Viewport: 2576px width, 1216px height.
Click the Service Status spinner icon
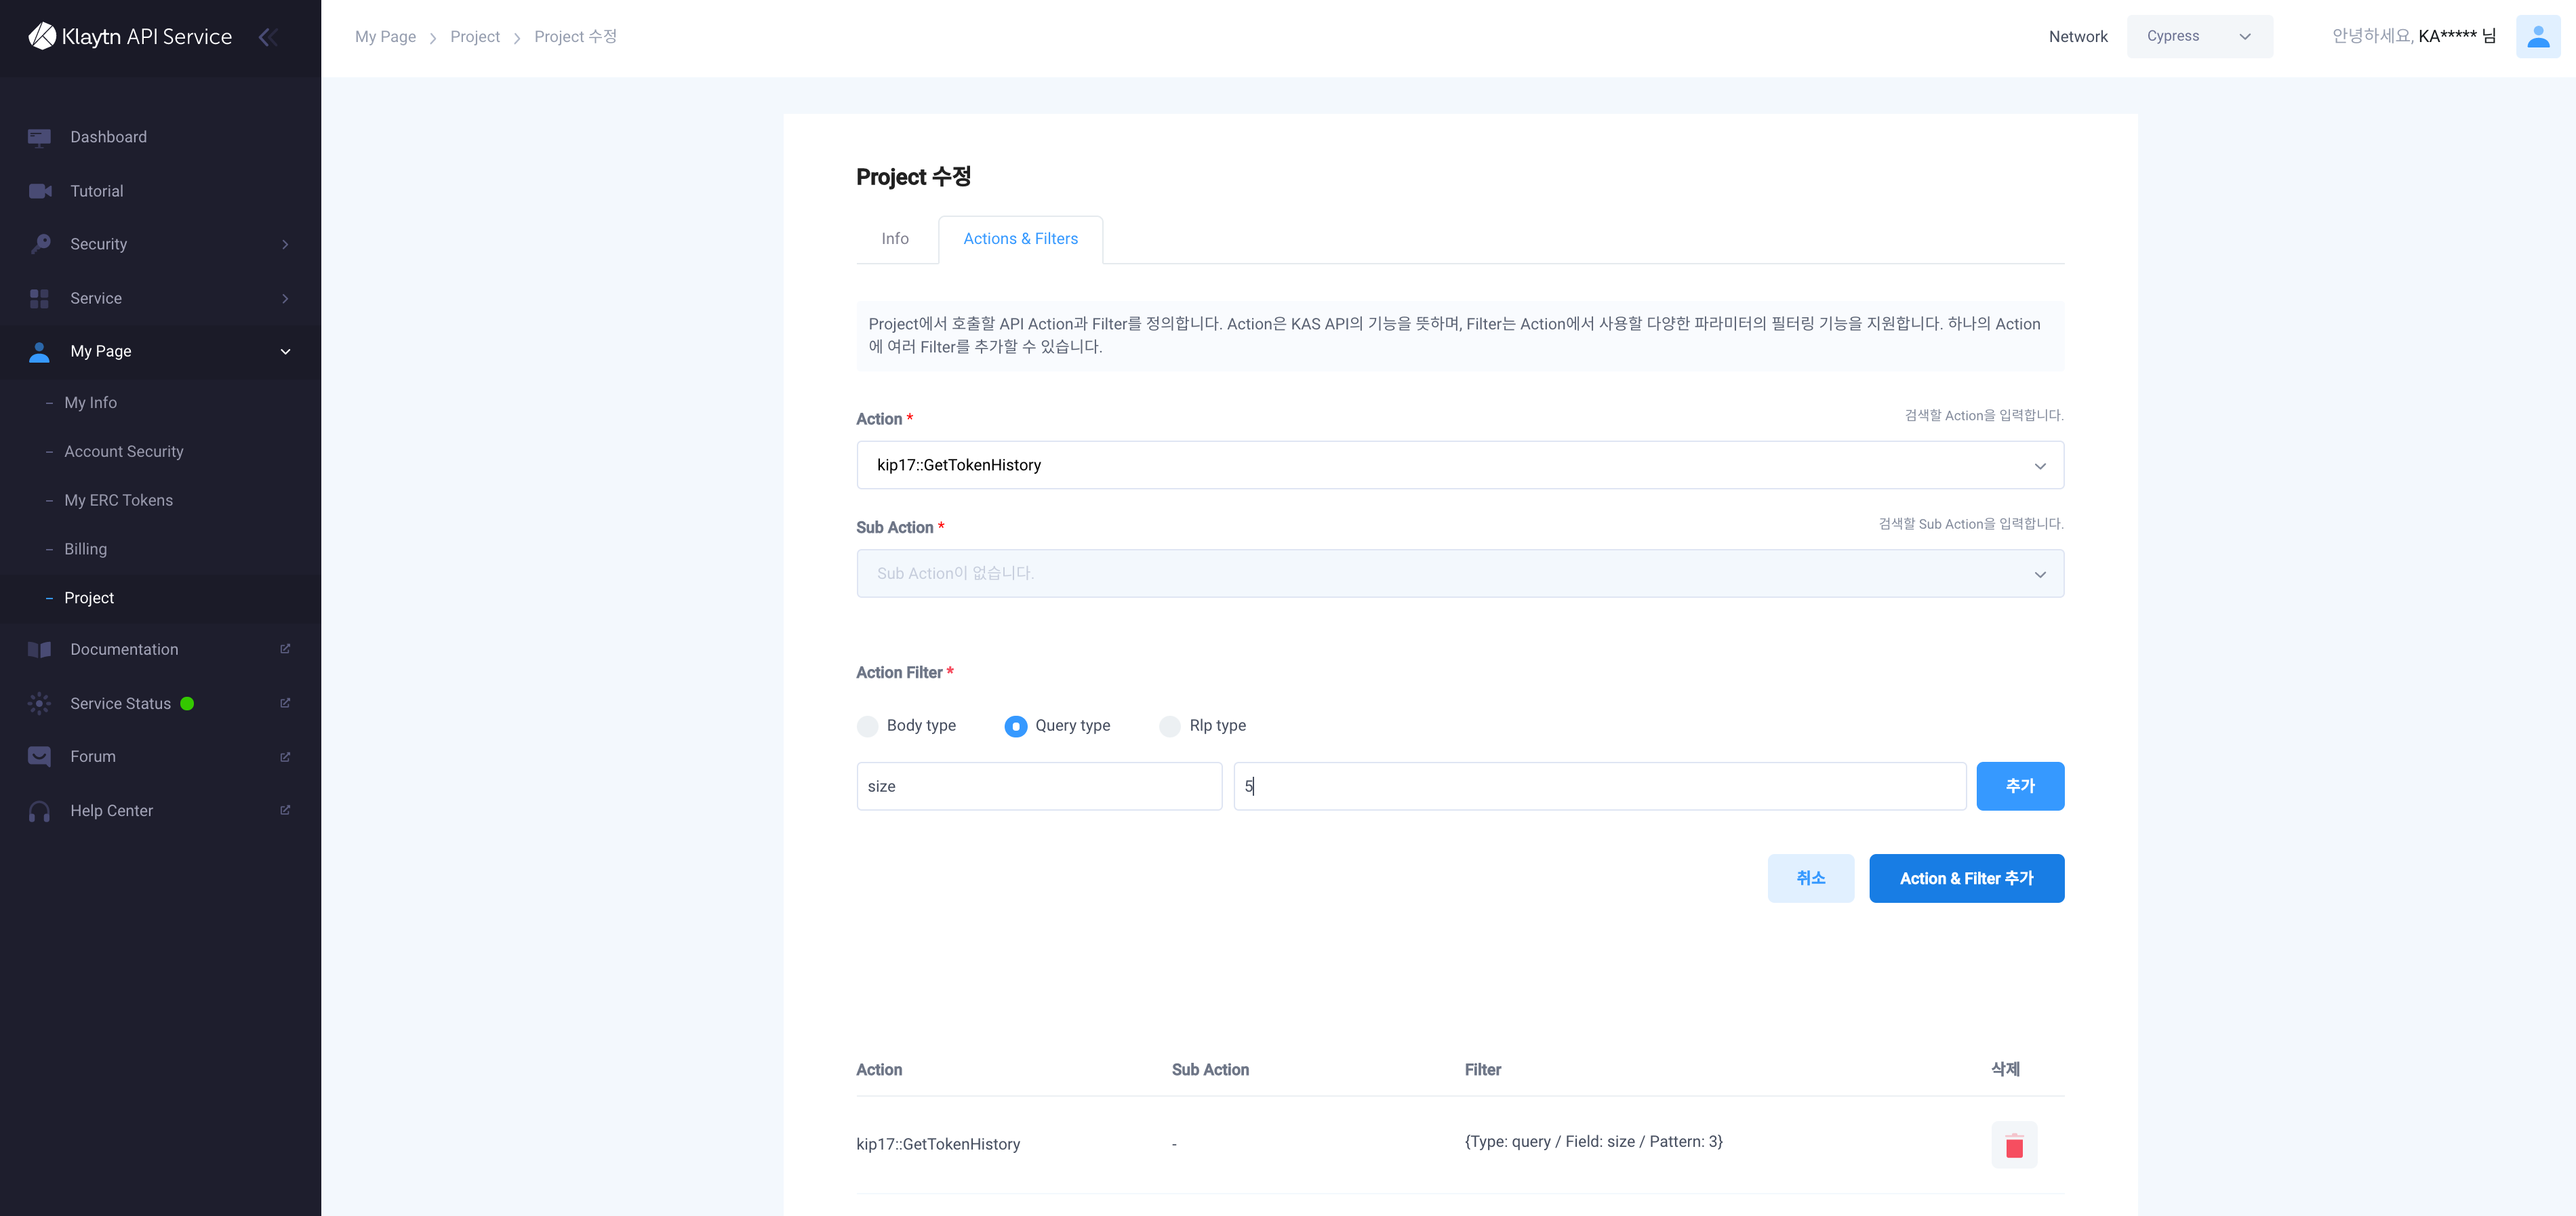40,703
